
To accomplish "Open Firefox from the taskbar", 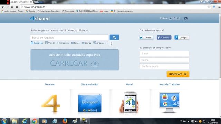I will click(65, 121).
